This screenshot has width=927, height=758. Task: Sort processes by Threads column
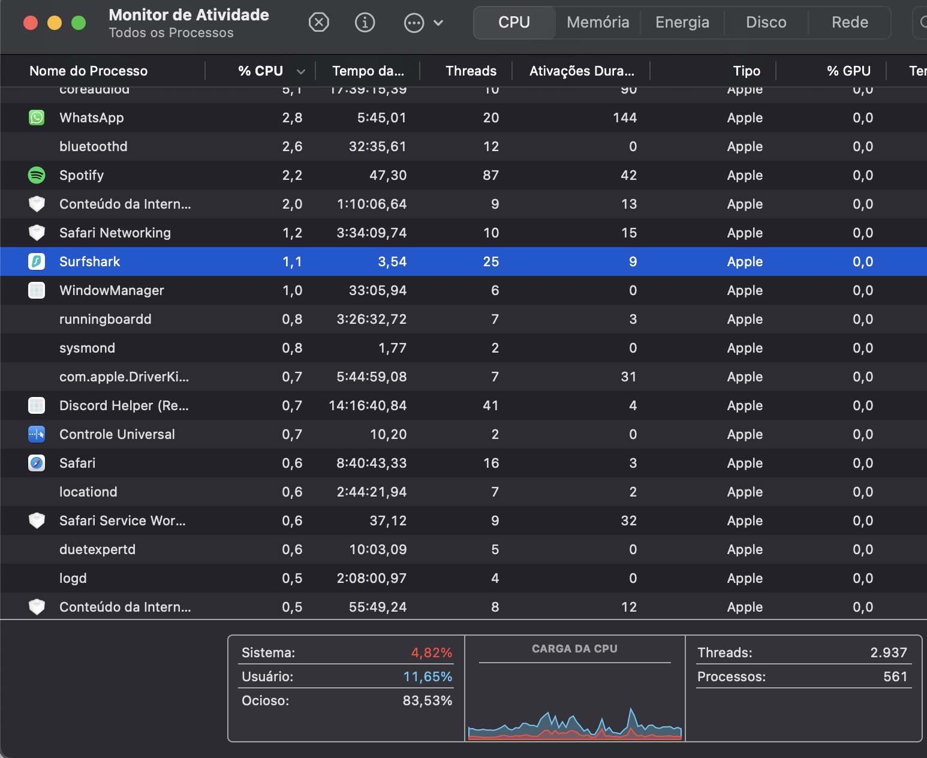click(x=471, y=71)
